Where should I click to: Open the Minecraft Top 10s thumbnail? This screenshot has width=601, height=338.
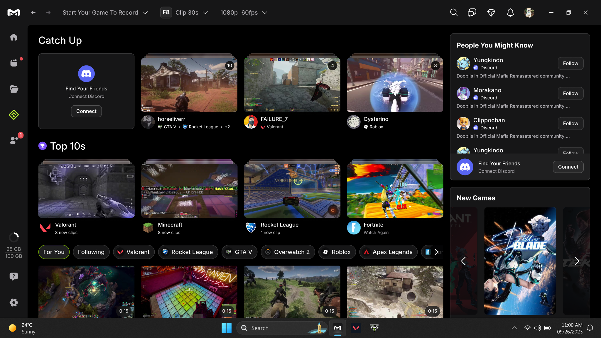point(189,190)
